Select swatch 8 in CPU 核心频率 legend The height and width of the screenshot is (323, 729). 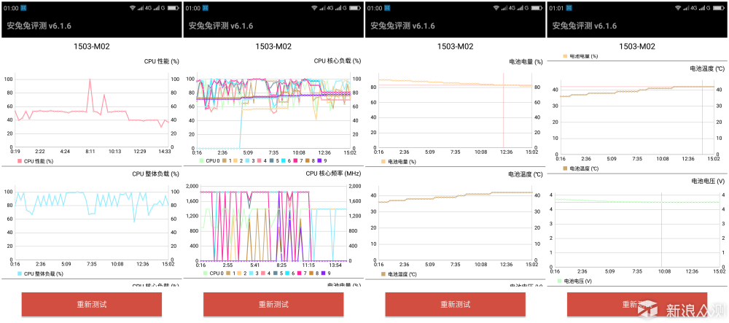[311, 273]
